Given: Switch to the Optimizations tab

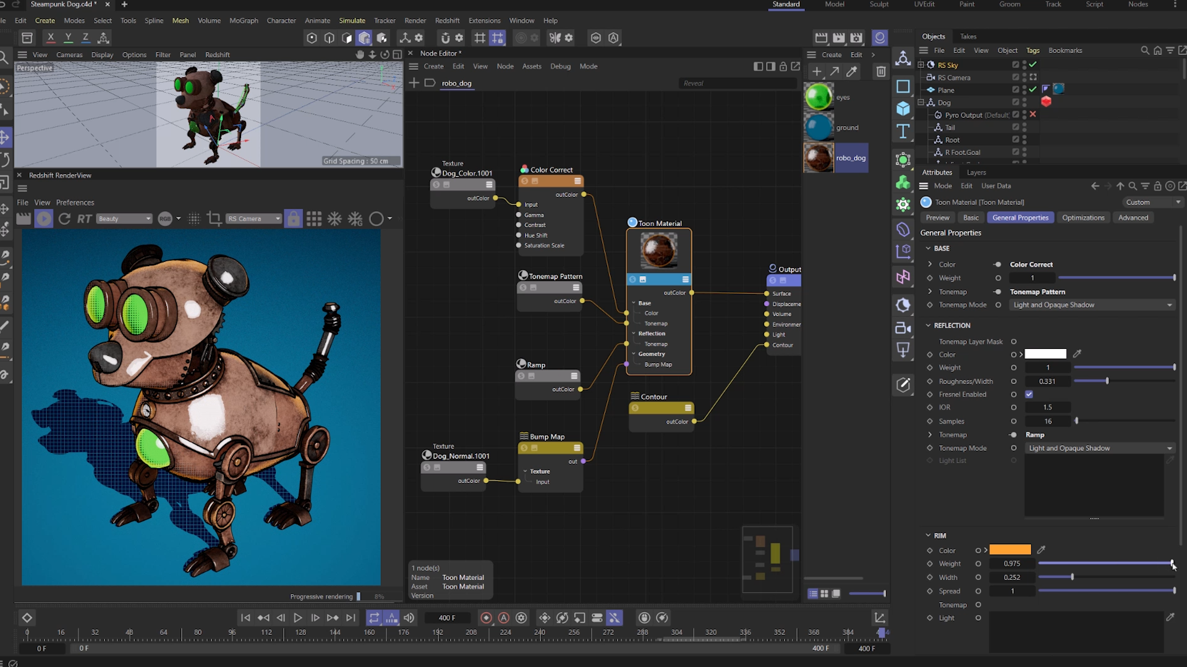Looking at the screenshot, I should click(1083, 217).
